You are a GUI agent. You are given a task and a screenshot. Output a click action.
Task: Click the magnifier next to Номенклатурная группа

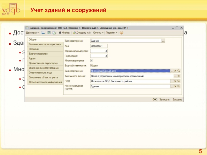(x=179, y=87)
